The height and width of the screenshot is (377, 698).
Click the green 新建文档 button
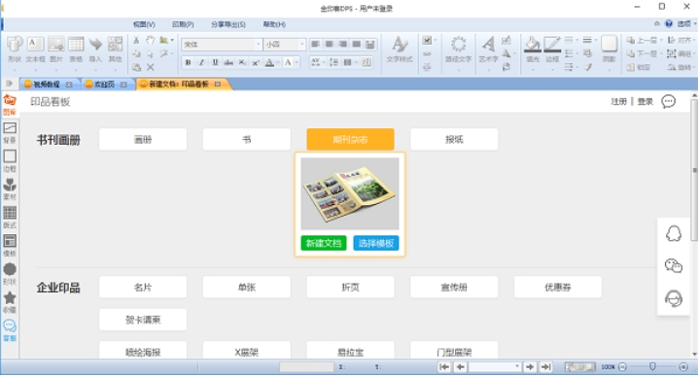324,243
